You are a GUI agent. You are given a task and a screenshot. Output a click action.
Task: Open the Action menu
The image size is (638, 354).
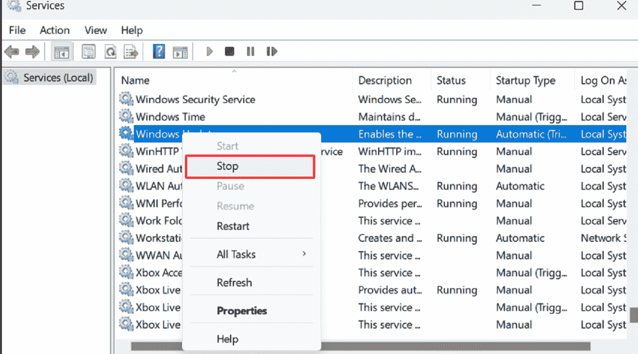54,30
